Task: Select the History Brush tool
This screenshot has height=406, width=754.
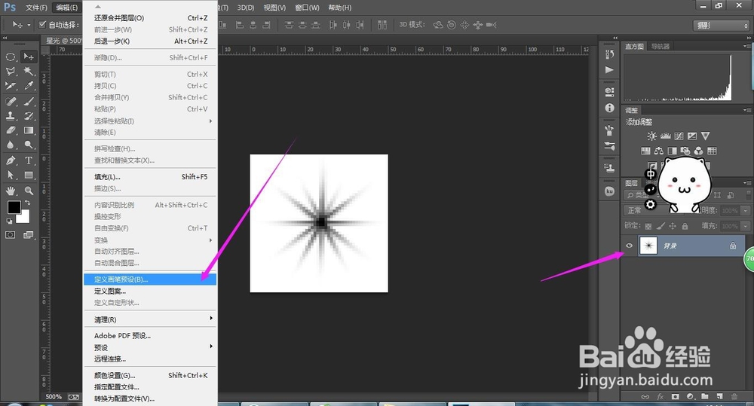Action: [x=29, y=116]
